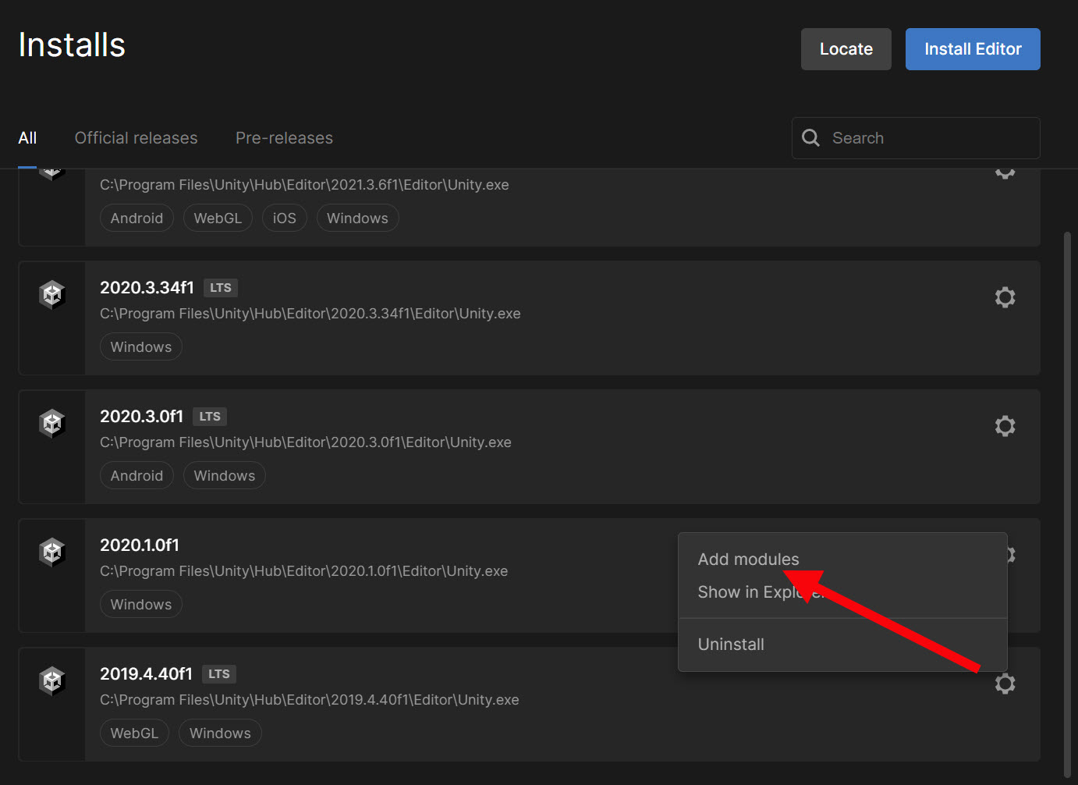Choose Add modules from context menu
The height and width of the screenshot is (785, 1078).
[x=748, y=559]
